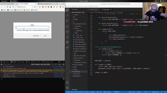Focus the Pdb prompt text field
The width and height of the screenshot is (167, 93).
pyautogui.click(x=32, y=28)
